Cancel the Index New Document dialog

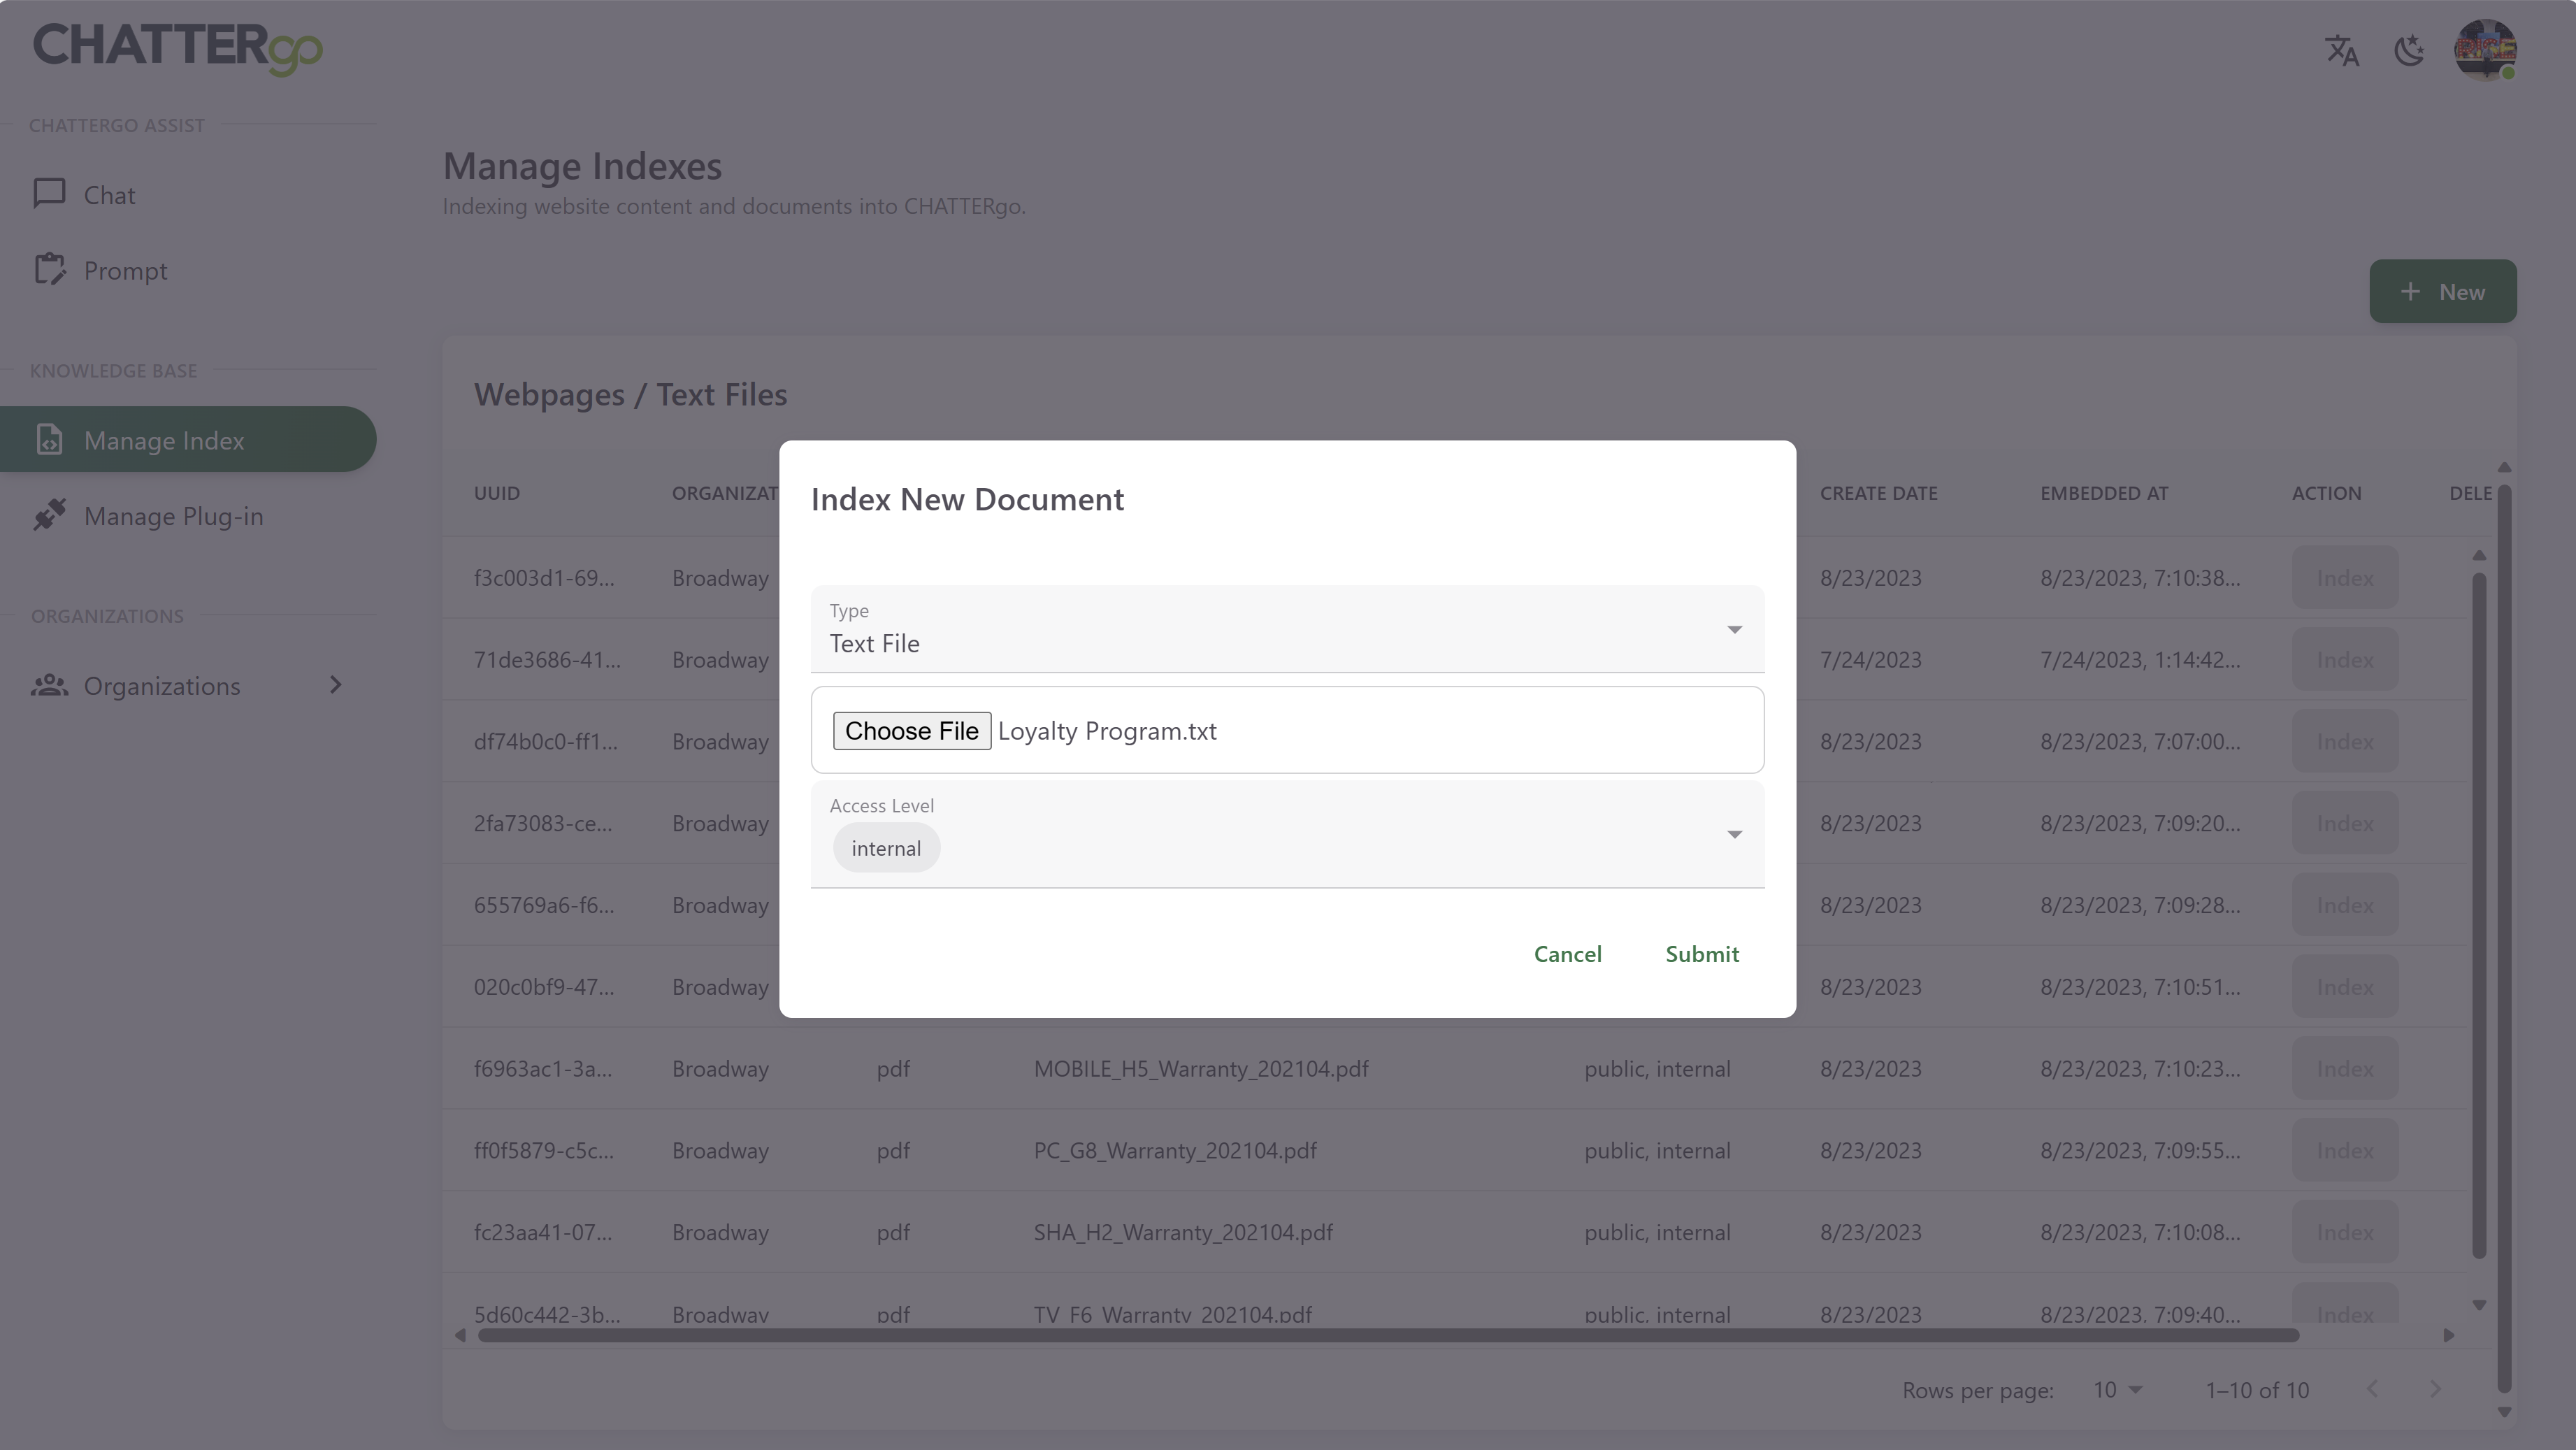tap(1567, 954)
